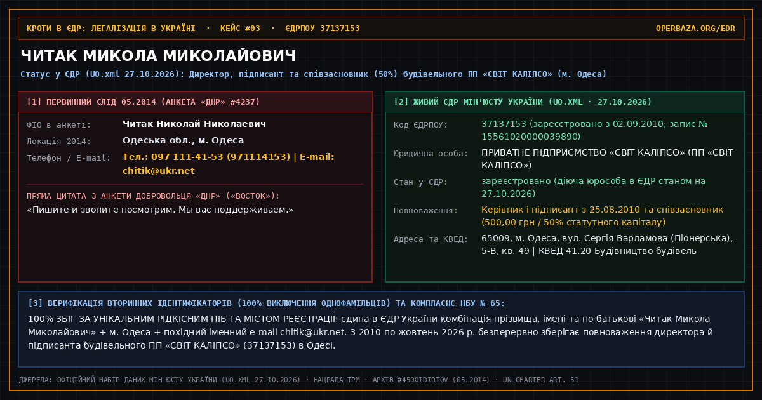Select the green status value "зареєстровано (діюча юрособа...)"
The height and width of the screenshot is (400, 762).
tap(593, 187)
